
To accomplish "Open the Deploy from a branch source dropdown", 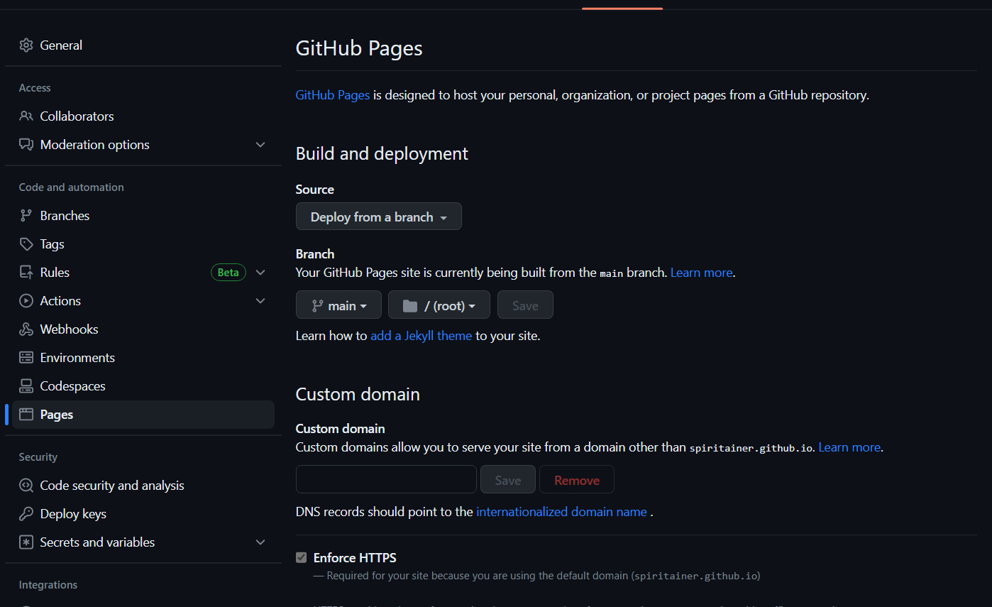I will click(x=379, y=217).
